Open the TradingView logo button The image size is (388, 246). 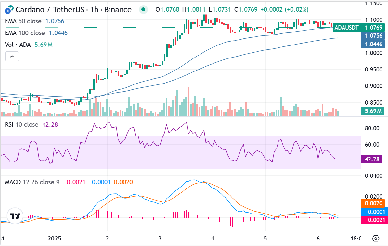pos(15,216)
